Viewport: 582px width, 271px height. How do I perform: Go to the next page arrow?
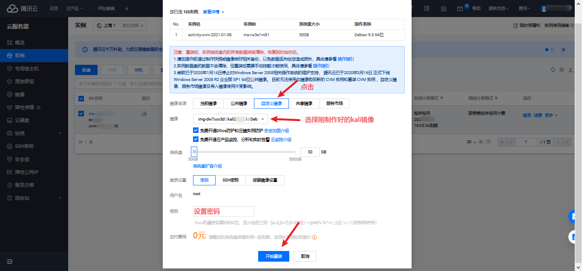tap(558, 141)
